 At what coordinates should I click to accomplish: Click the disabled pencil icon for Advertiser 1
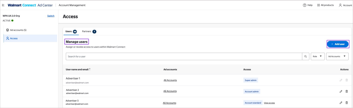pos(341,80)
